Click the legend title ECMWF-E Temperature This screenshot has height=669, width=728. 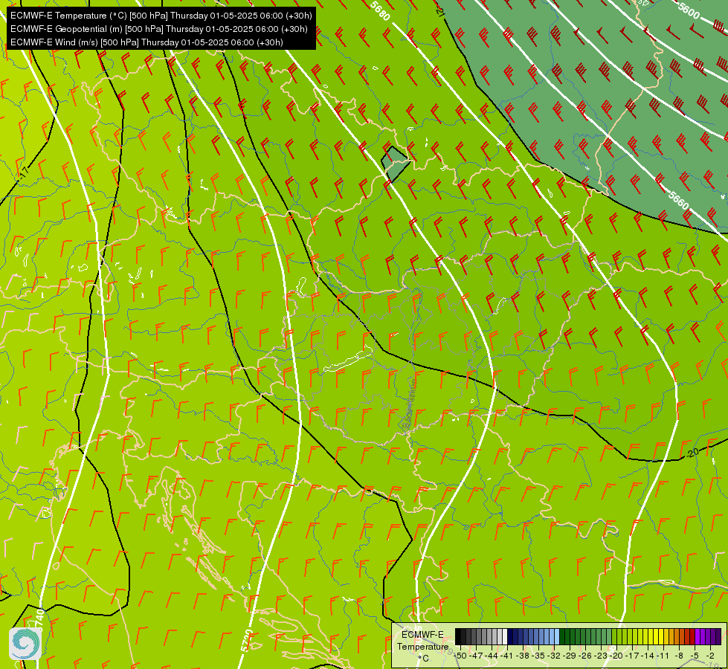point(422,640)
